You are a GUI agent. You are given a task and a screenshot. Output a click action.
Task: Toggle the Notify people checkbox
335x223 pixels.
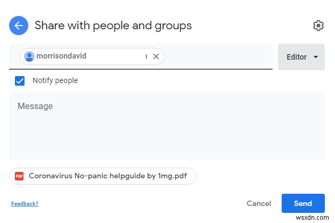(x=20, y=81)
